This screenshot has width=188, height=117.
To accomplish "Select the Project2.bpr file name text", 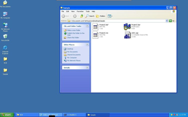I will pyautogui.click(x=136, y=25).
